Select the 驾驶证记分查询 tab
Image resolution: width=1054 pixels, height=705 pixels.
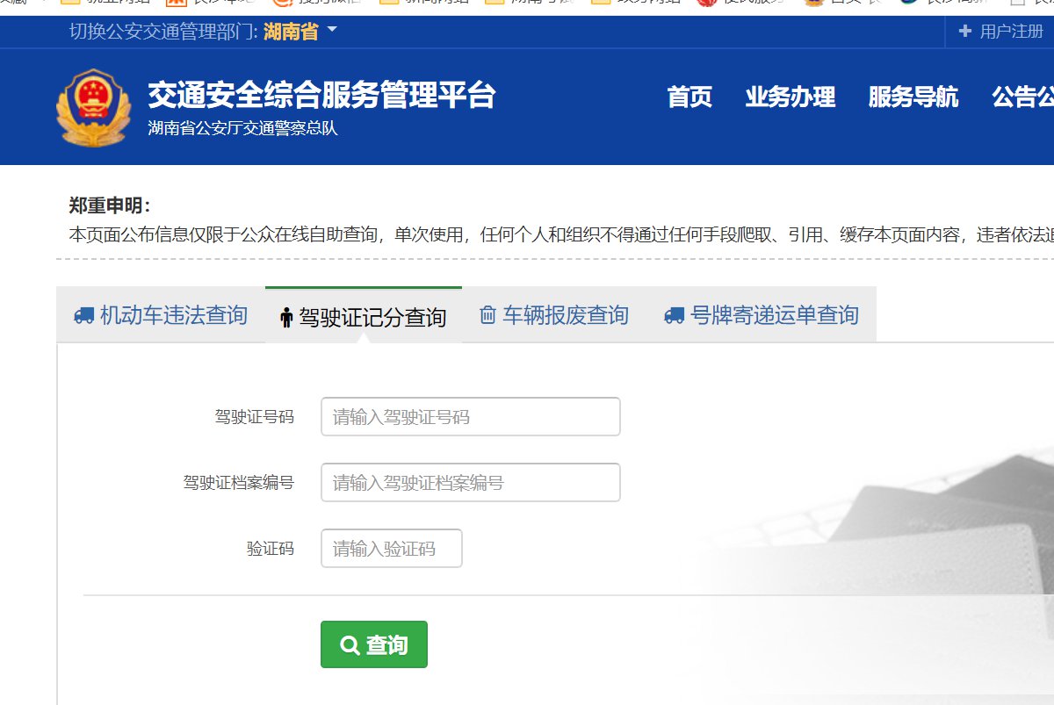(372, 317)
